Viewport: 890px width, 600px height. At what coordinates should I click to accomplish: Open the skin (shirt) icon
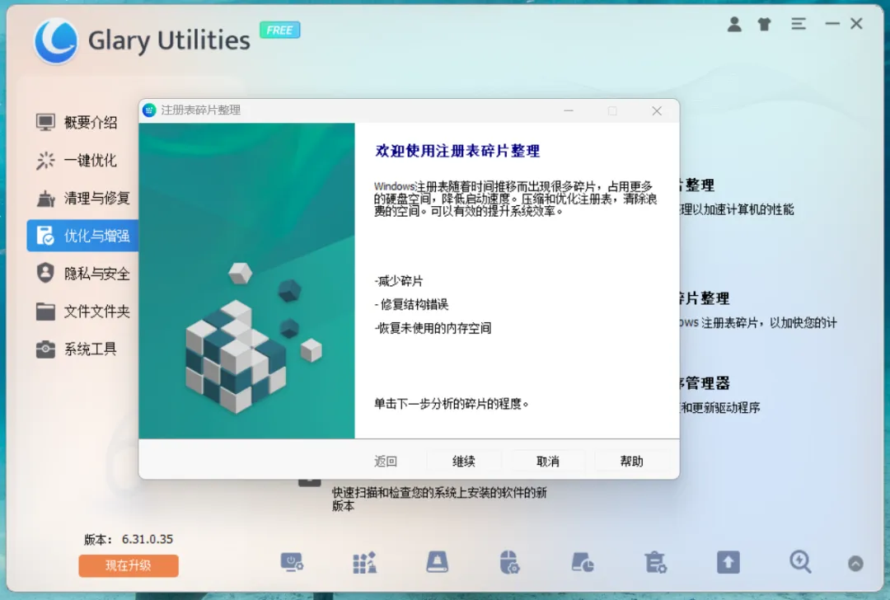(x=765, y=24)
